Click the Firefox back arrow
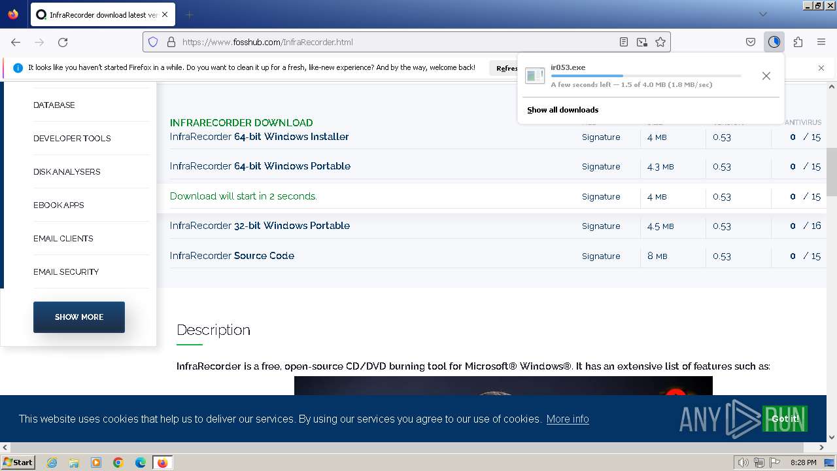Viewport: 837px width, 471px height. coord(16,42)
